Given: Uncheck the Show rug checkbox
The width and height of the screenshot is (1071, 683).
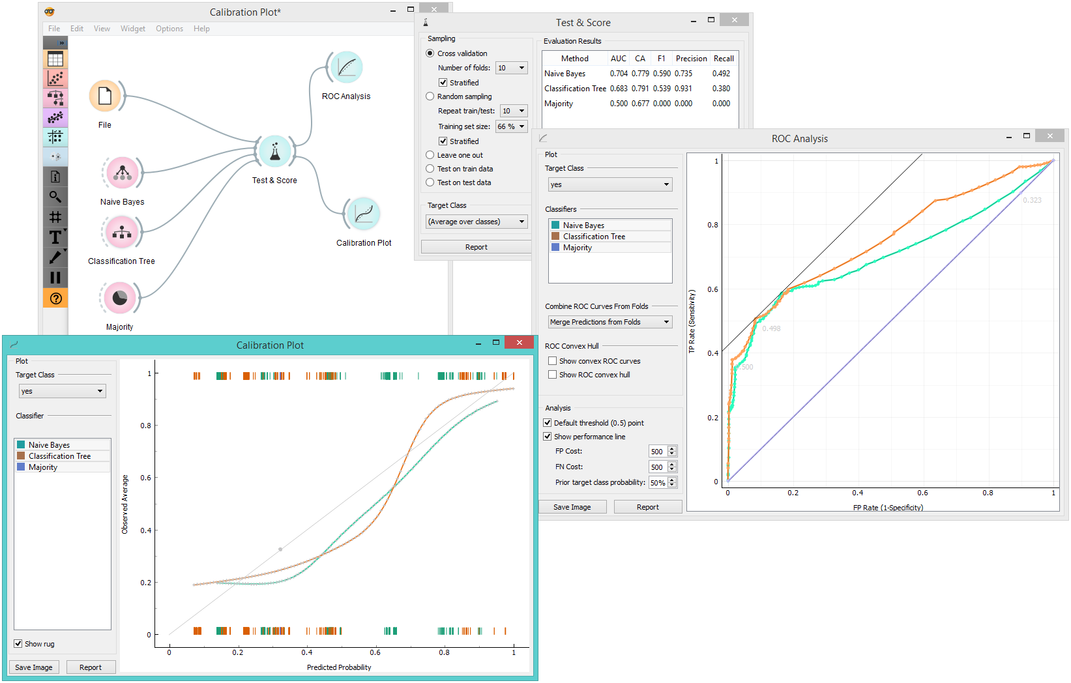Looking at the screenshot, I should pos(18,644).
